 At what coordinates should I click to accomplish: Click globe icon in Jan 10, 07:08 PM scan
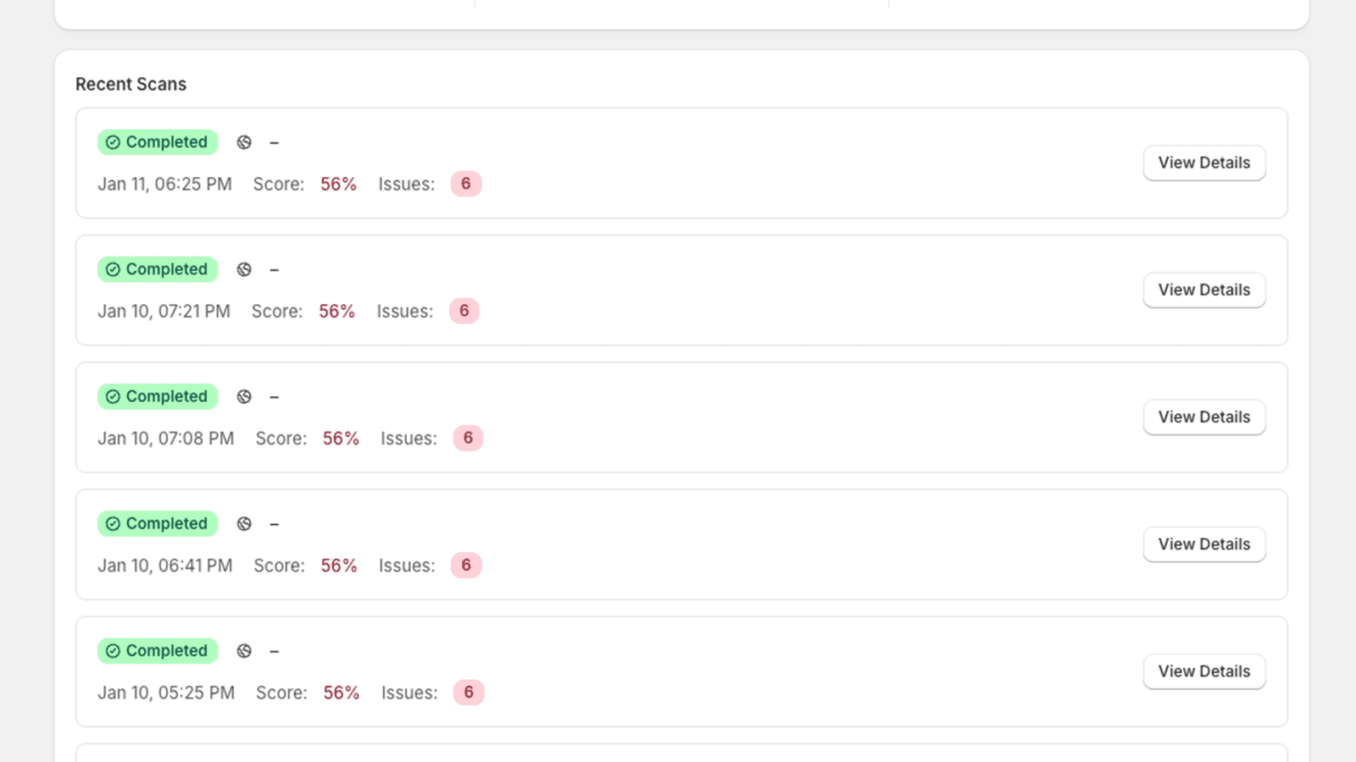pos(244,396)
